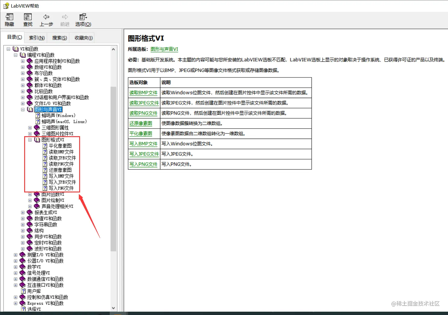Click the open book icon beside VI和函数
This screenshot has width=448, height=315.
coord(16,49)
